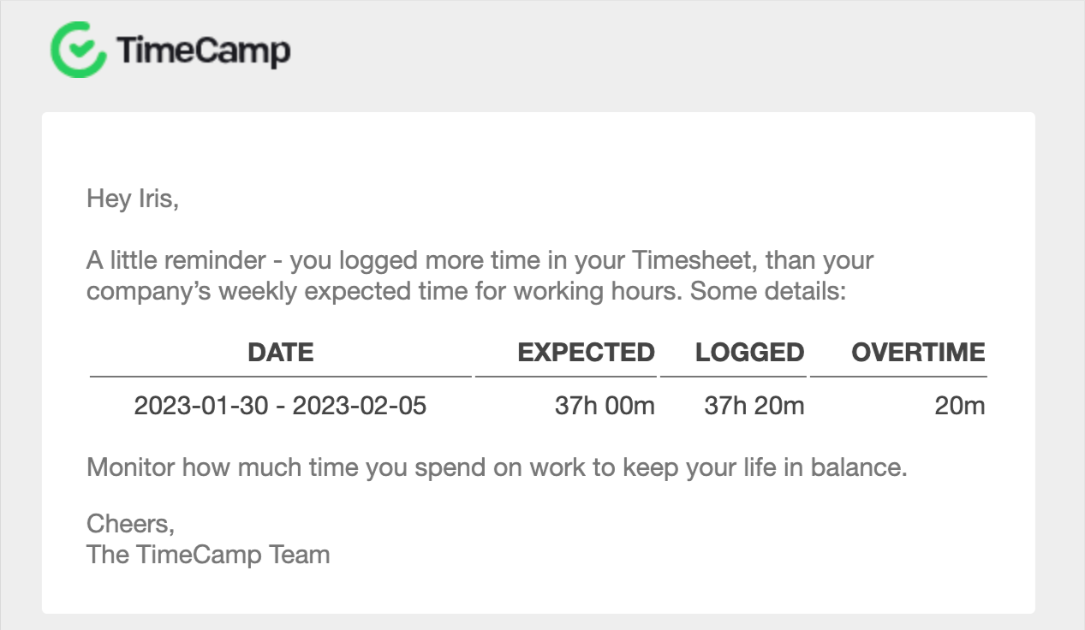Click 'The TimeCamp Team' signature

[208, 554]
